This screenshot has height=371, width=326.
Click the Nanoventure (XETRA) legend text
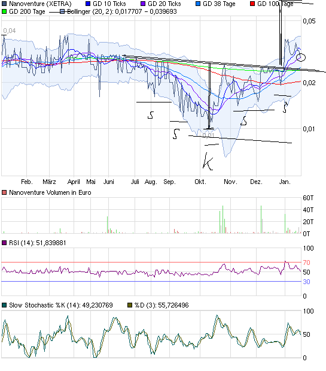(x=40, y=4)
